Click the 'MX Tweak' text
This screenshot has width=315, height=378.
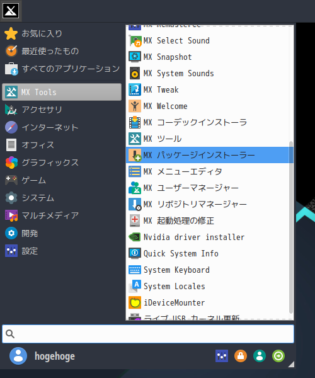click(161, 89)
